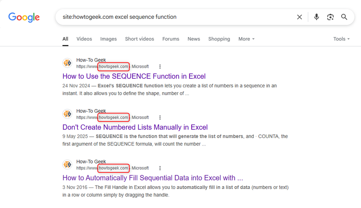This screenshot has height=208, width=361.
Task: Click the '9 May 2025' result date
Action: pyautogui.click(x=75, y=136)
